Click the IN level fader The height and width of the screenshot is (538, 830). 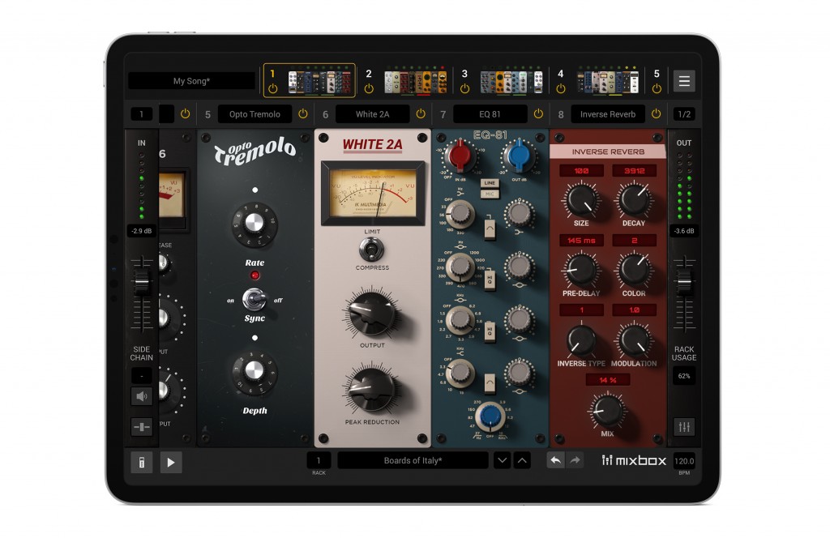click(141, 281)
